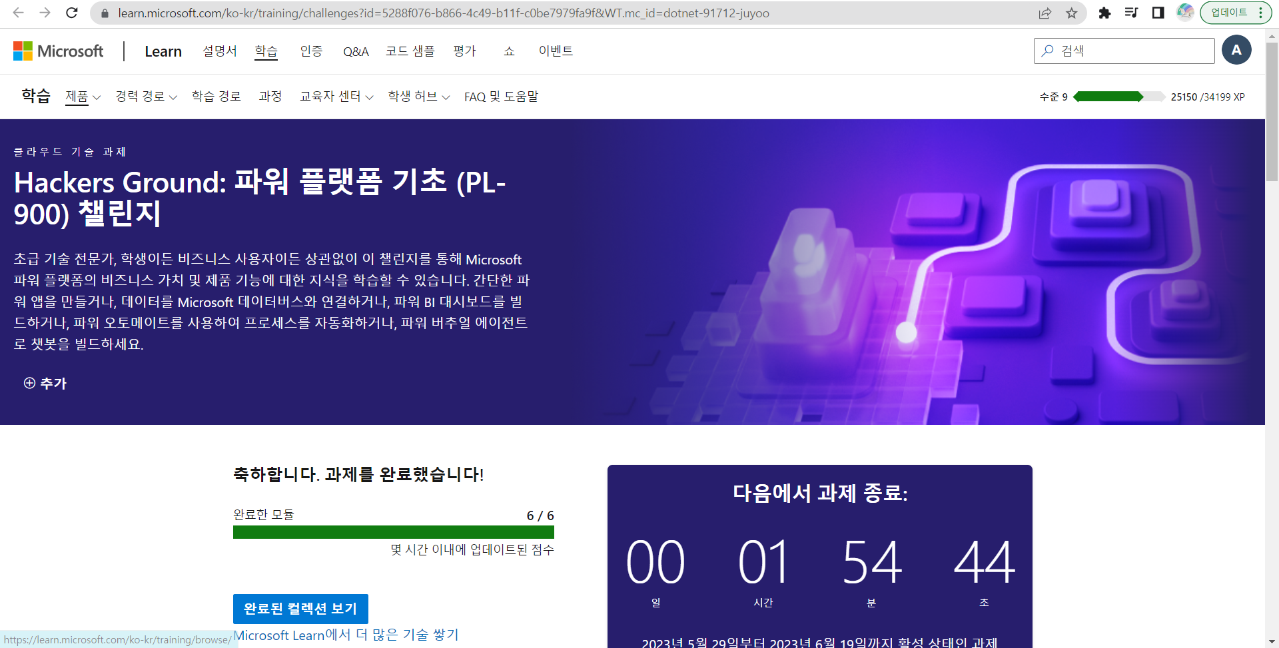
Task: Click the Microsoft logo
Action: [59, 51]
